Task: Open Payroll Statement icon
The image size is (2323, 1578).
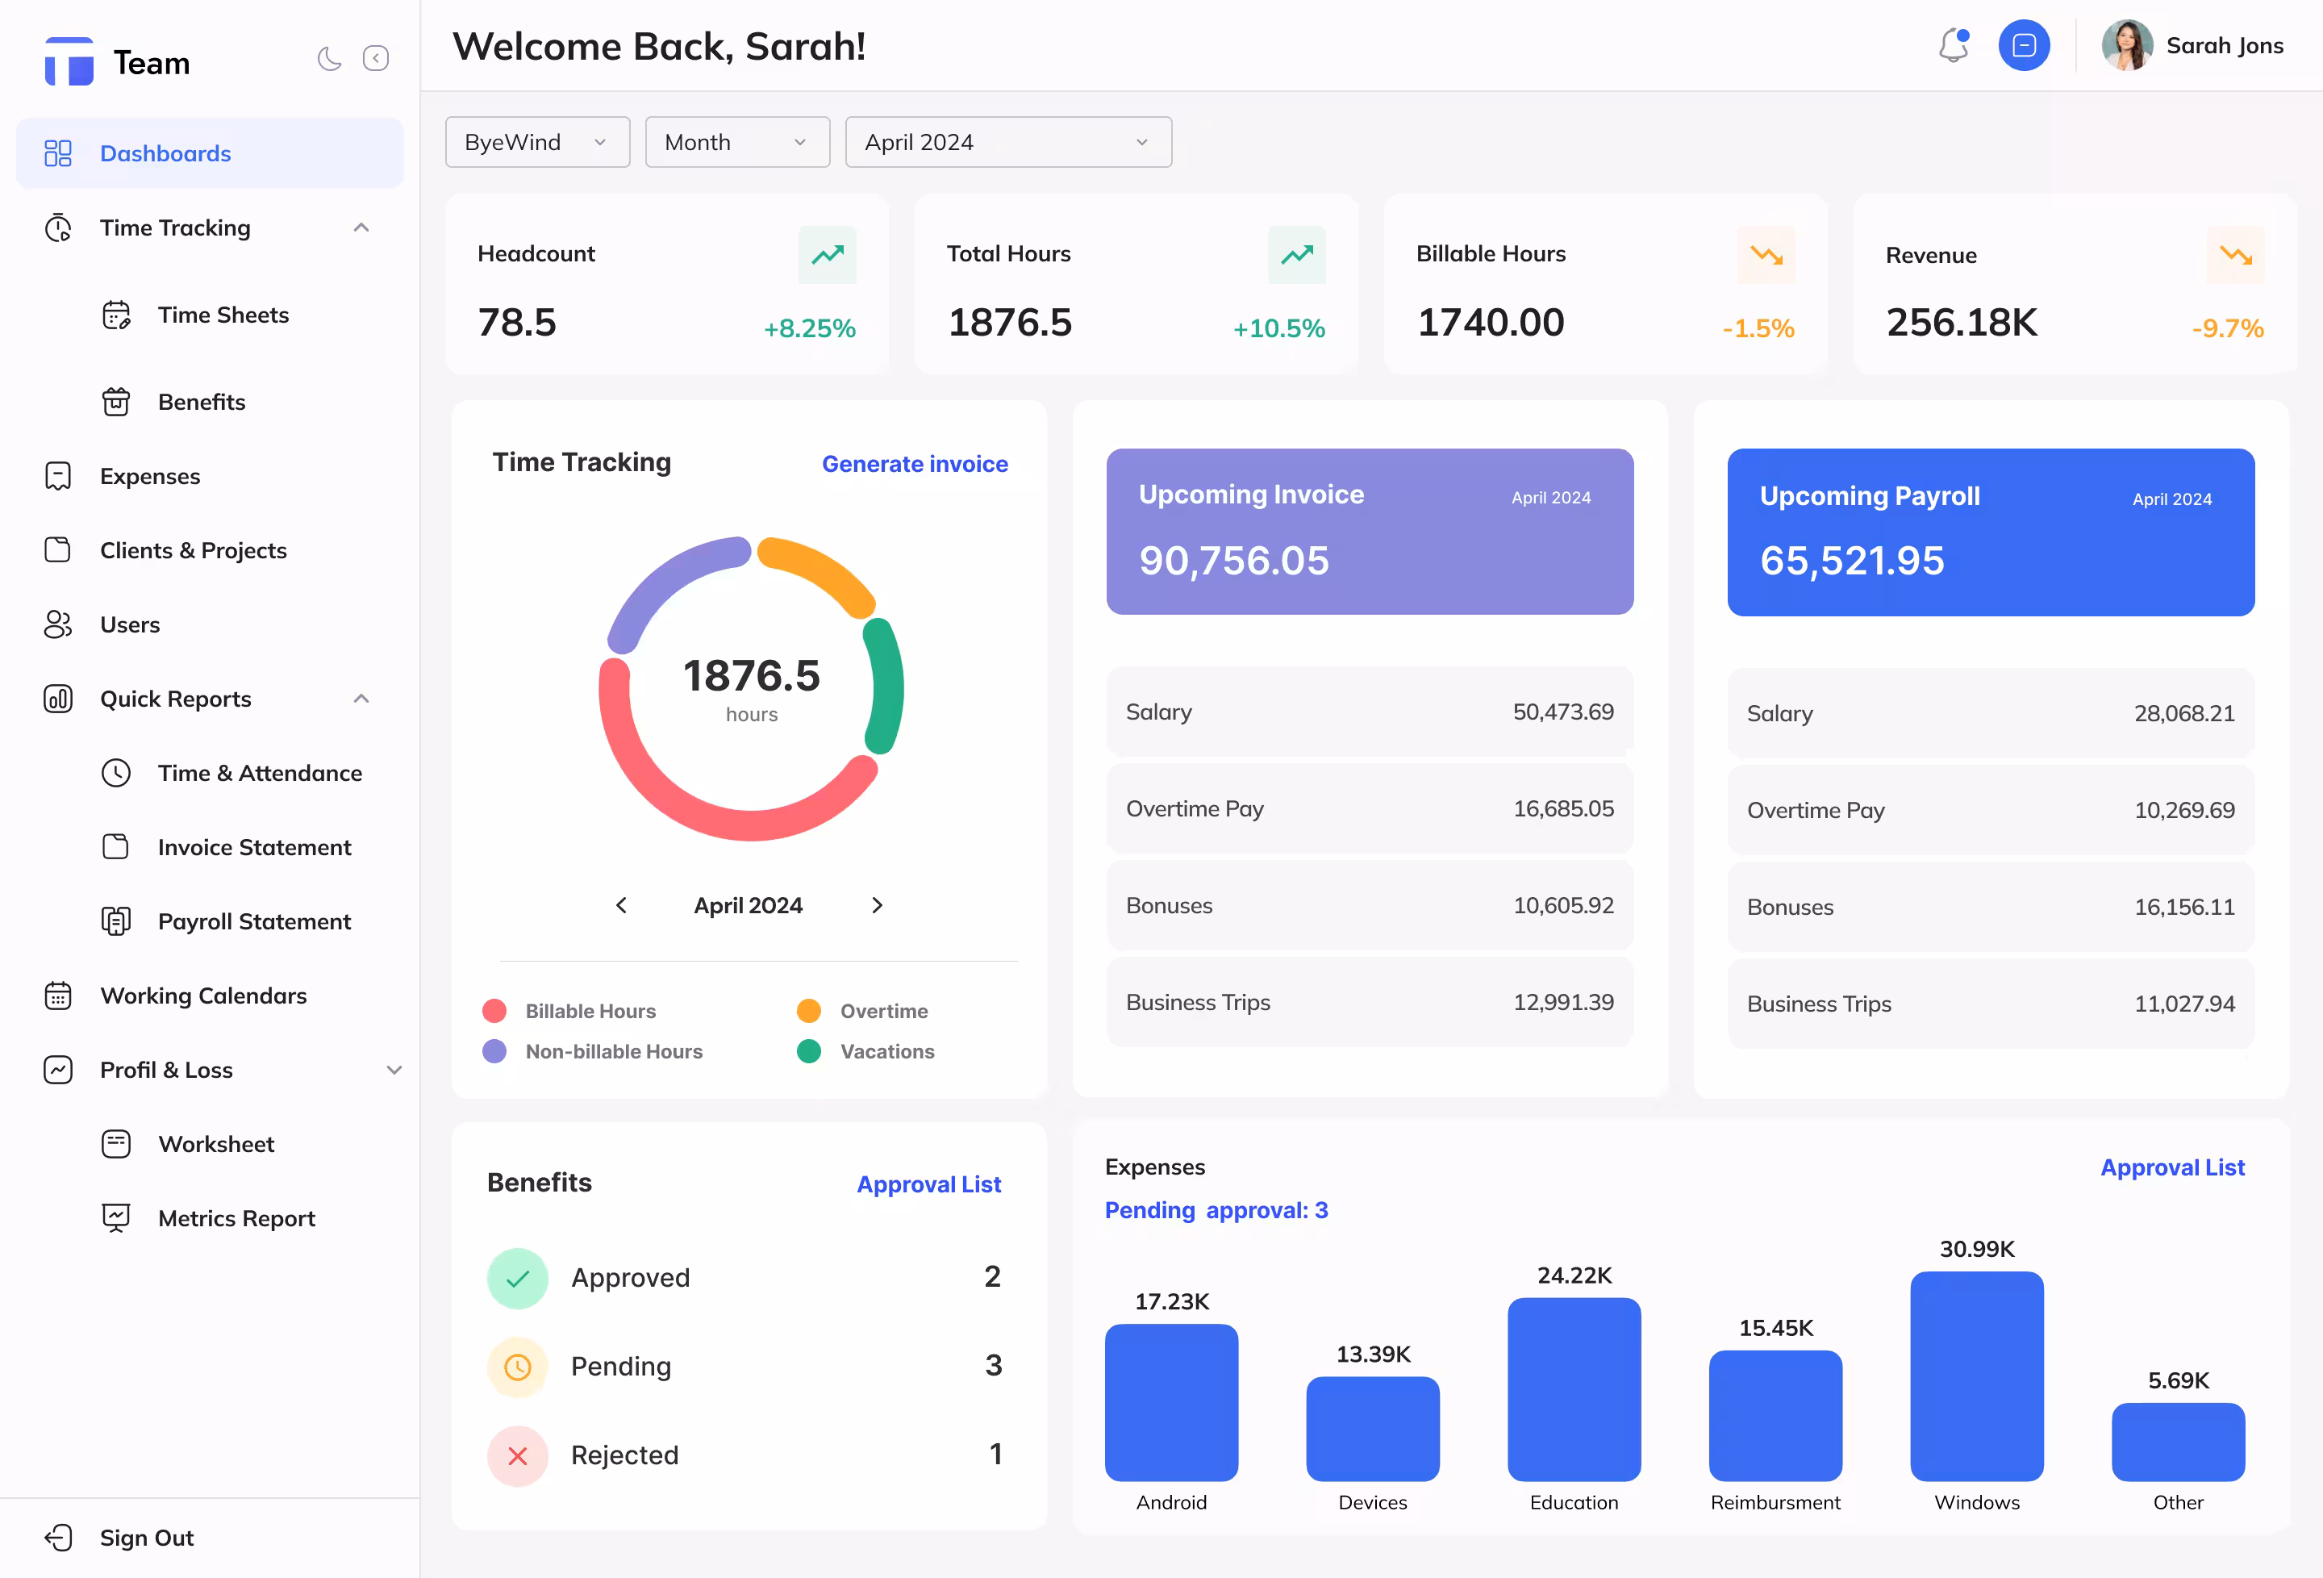Action: 116,921
